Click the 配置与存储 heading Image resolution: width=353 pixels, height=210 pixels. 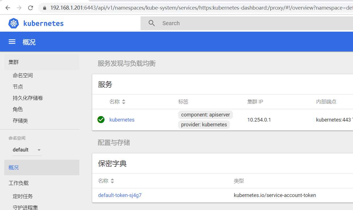click(114, 142)
